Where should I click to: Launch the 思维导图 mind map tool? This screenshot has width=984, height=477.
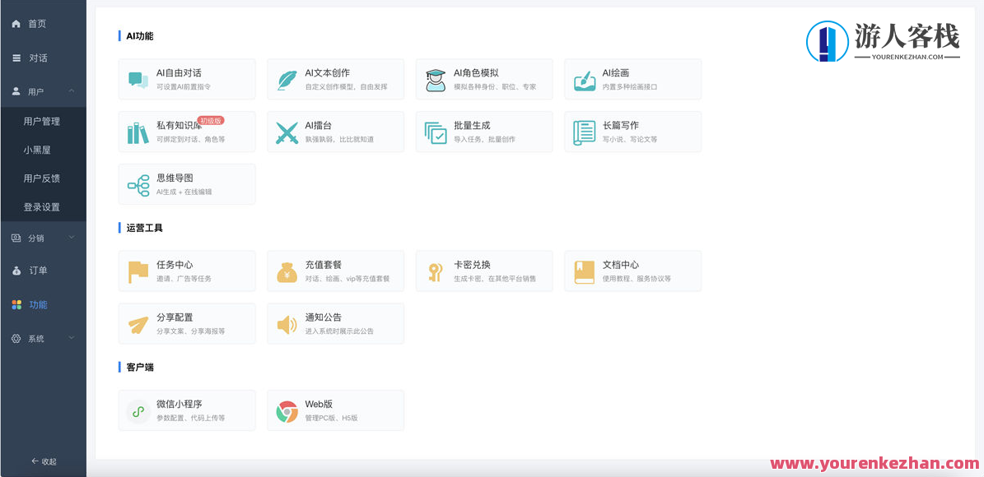coord(186,183)
